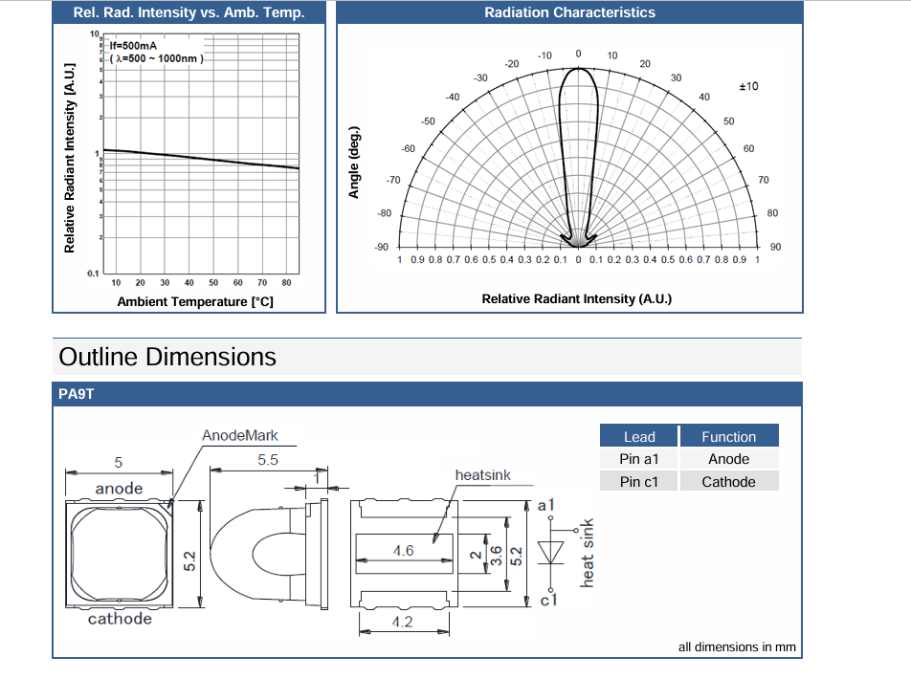911x679 pixels.
Task: Click the diode symbol in the schematic
Action: pyautogui.click(x=549, y=553)
